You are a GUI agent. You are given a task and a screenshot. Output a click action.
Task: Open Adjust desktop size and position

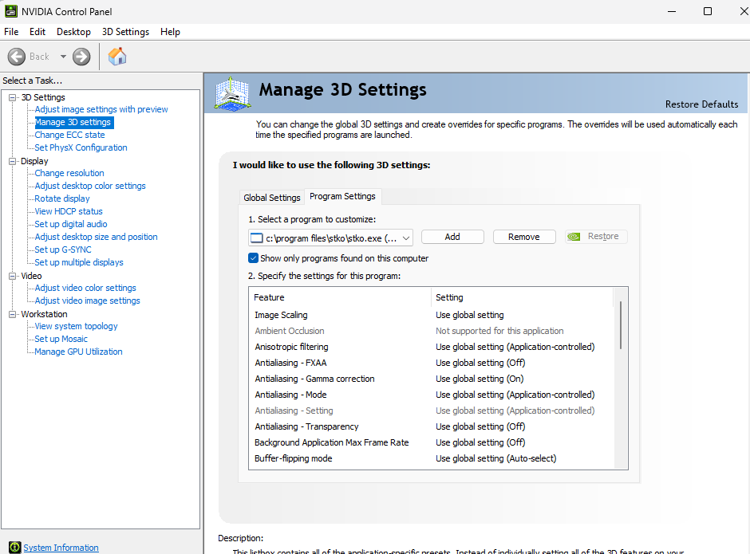96,237
